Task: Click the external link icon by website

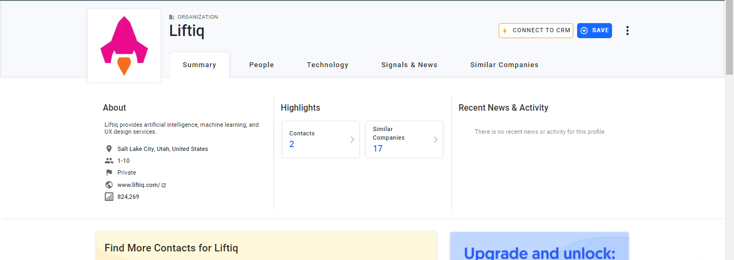Action: point(164,185)
